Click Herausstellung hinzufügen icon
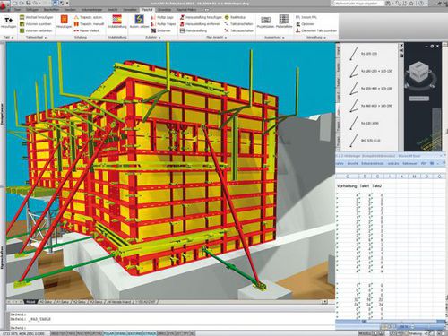This screenshot has height=336, width=448. (x=182, y=17)
